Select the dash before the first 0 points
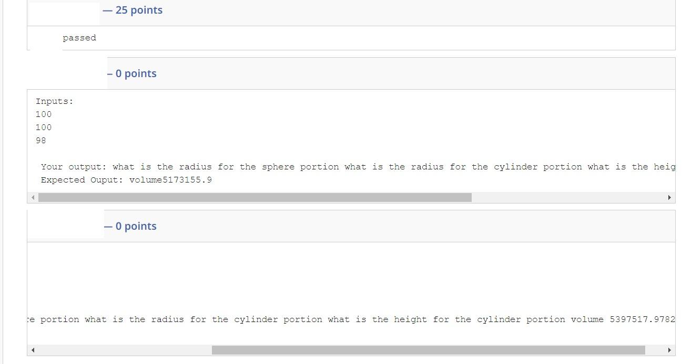Screen dimensions: 692x364 tap(109, 73)
